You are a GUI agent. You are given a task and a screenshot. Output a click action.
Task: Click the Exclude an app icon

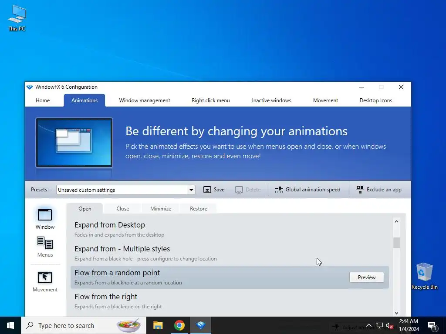(360, 190)
